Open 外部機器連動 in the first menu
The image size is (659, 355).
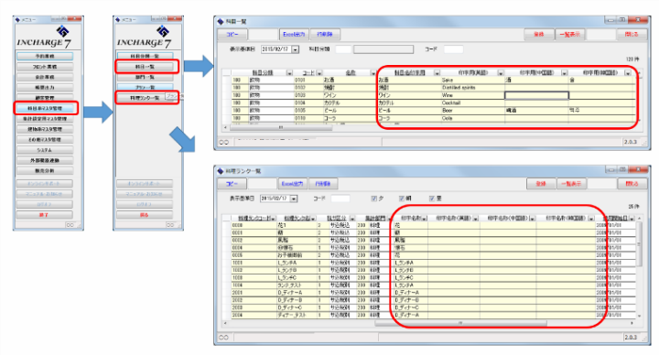point(45,160)
